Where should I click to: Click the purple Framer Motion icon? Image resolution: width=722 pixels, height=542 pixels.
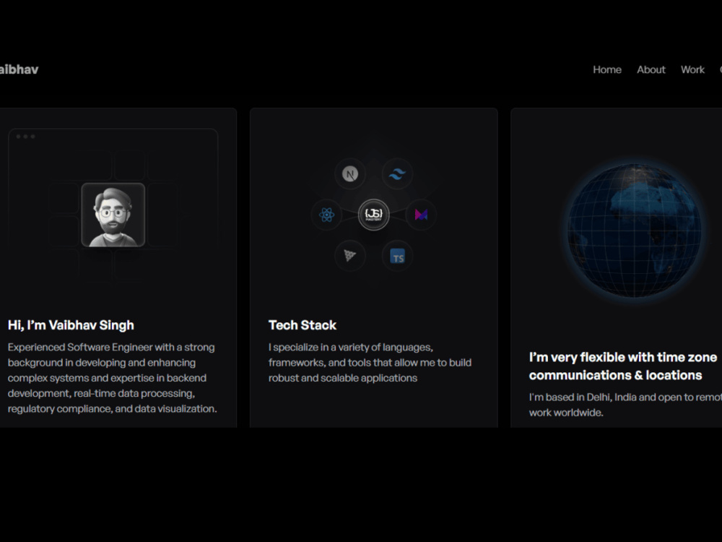click(x=421, y=215)
